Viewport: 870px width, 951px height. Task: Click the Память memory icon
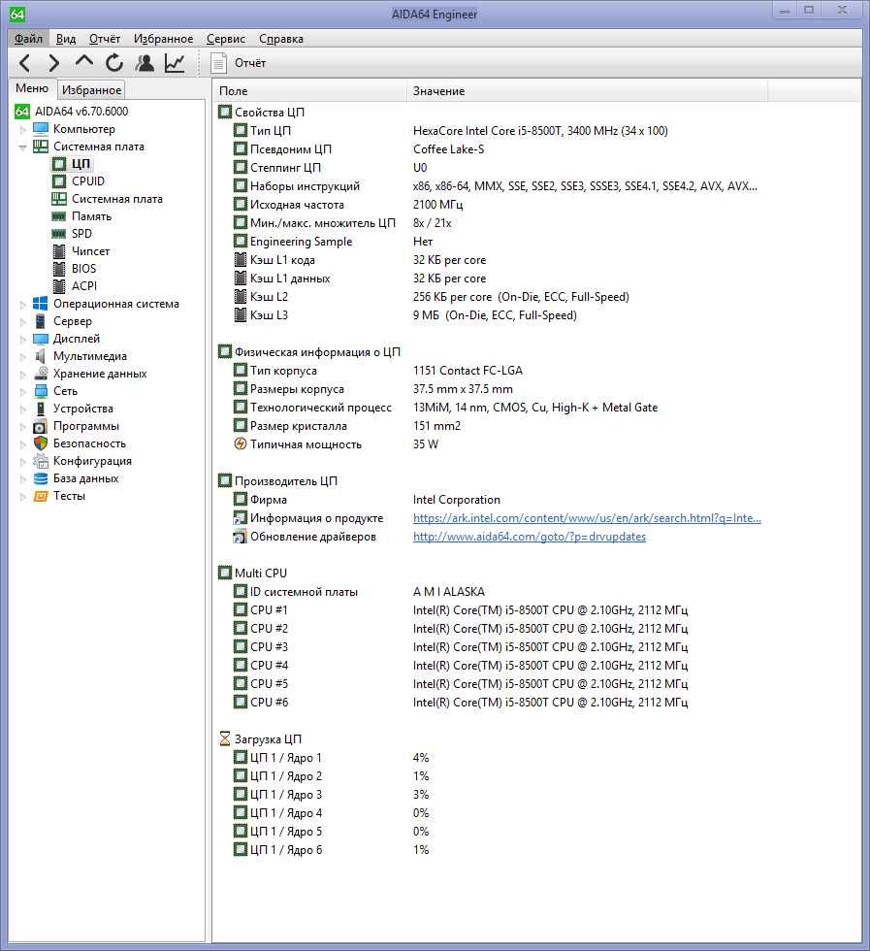coord(59,216)
